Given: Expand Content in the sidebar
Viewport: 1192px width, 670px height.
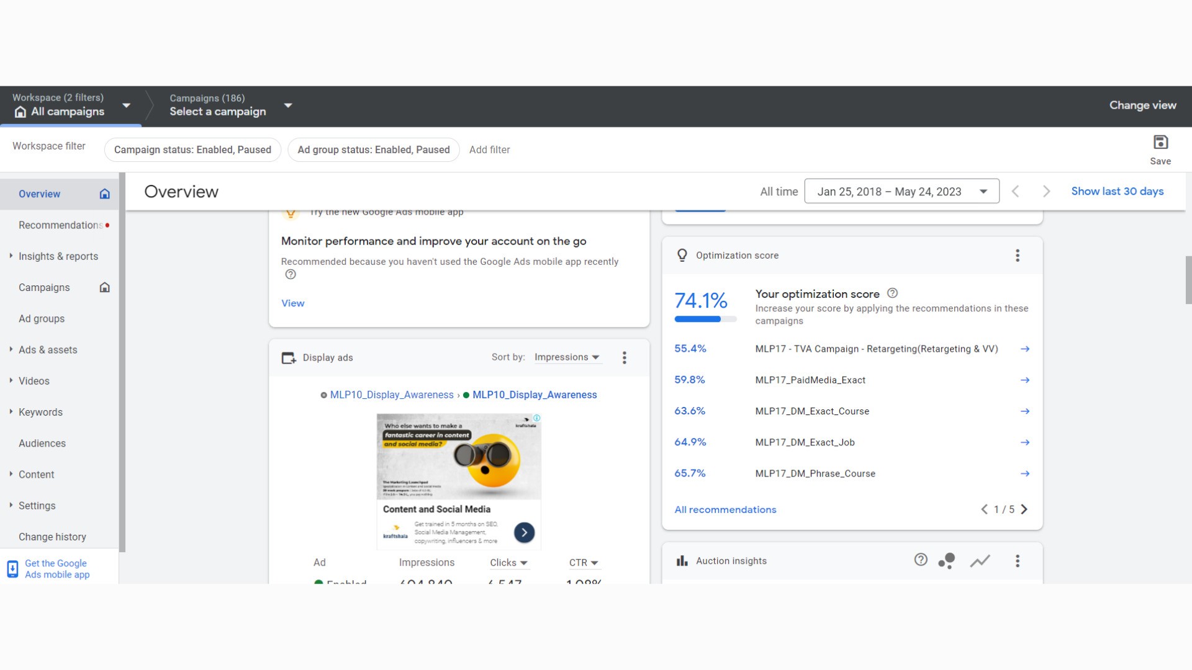Looking at the screenshot, I should tap(11, 474).
